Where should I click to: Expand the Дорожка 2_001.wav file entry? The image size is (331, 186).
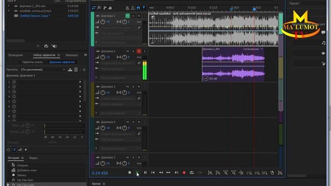pyautogui.click(x=9, y=6)
